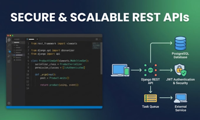Screen dimensions: 200x120
Task: Click the blue status bar at the window bottom
Action: 54,107
